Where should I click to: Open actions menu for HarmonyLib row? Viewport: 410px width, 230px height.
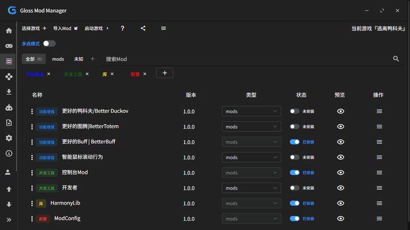(x=379, y=203)
